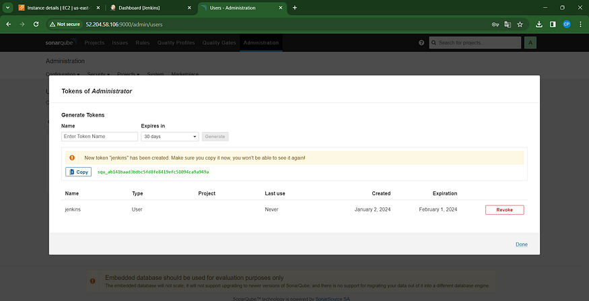Switch to the Dashboard [Jenkins] tab
589x301 pixels.
(151, 7)
